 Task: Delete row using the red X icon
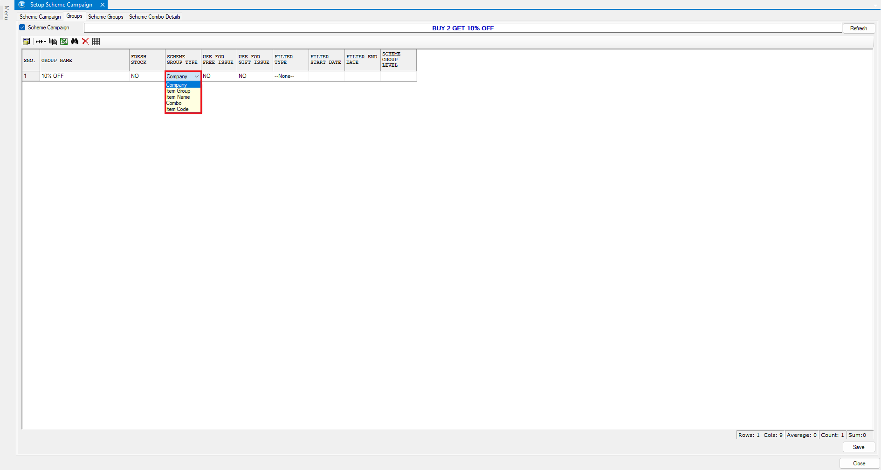[x=85, y=41]
